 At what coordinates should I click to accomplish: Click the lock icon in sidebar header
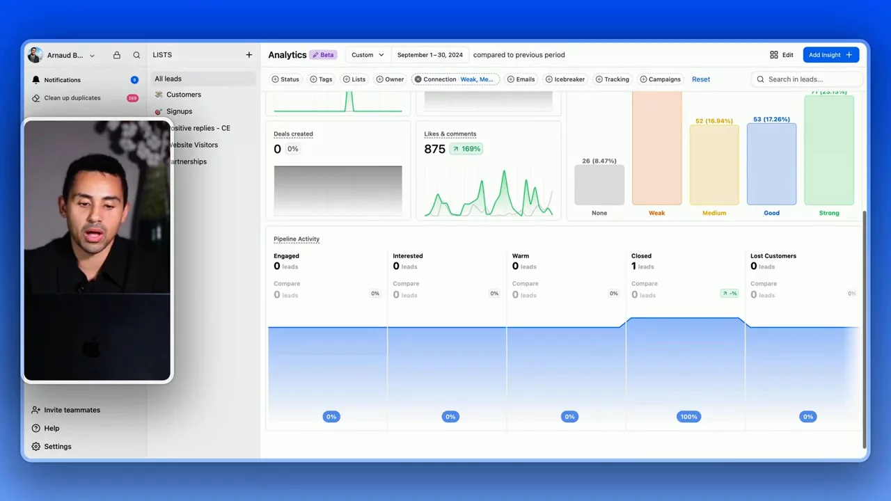click(x=117, y=55)
